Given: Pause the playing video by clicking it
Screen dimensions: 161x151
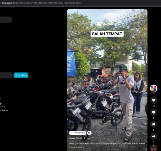Looking at the screenshot, I should coord(107,75).
